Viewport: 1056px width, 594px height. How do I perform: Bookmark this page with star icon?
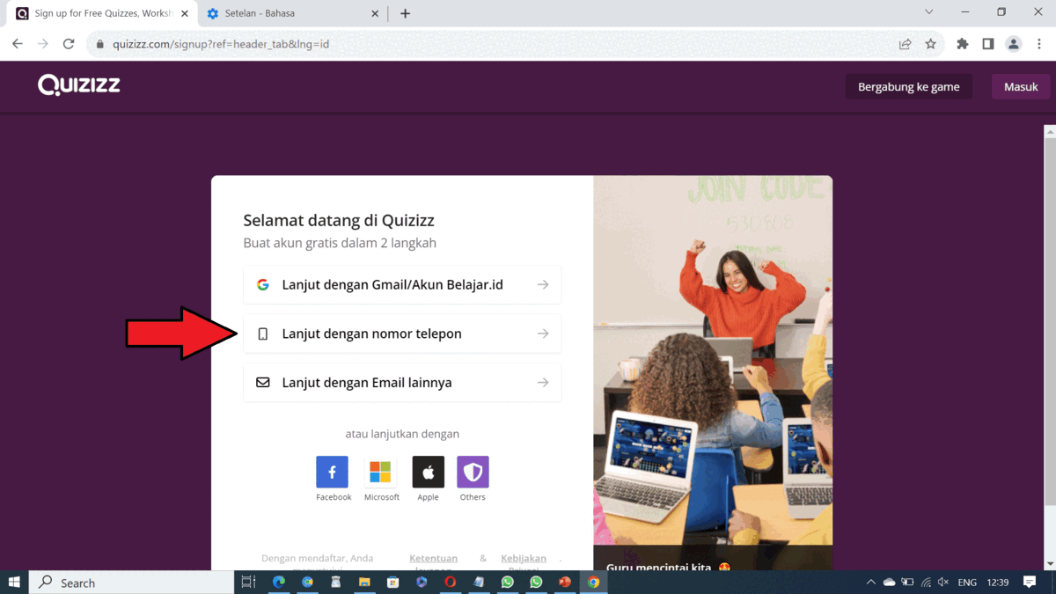930,44
